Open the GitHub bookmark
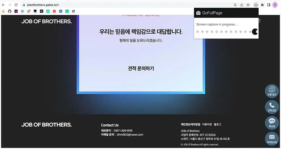This screenshot has height=149, width=281. [x=10, y=11]
